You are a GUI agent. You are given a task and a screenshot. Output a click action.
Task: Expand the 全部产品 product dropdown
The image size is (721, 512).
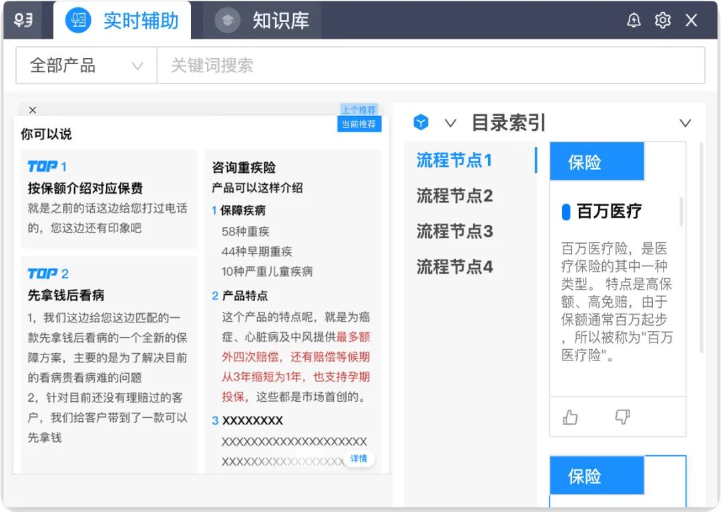pos(86,65)
